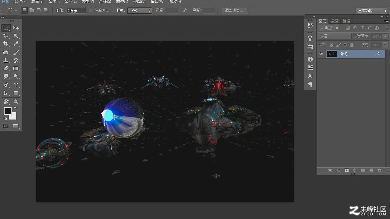This screenshot has width=390, height=219.
Task: Toggle type layer filter icon
Action: point(362,28)
